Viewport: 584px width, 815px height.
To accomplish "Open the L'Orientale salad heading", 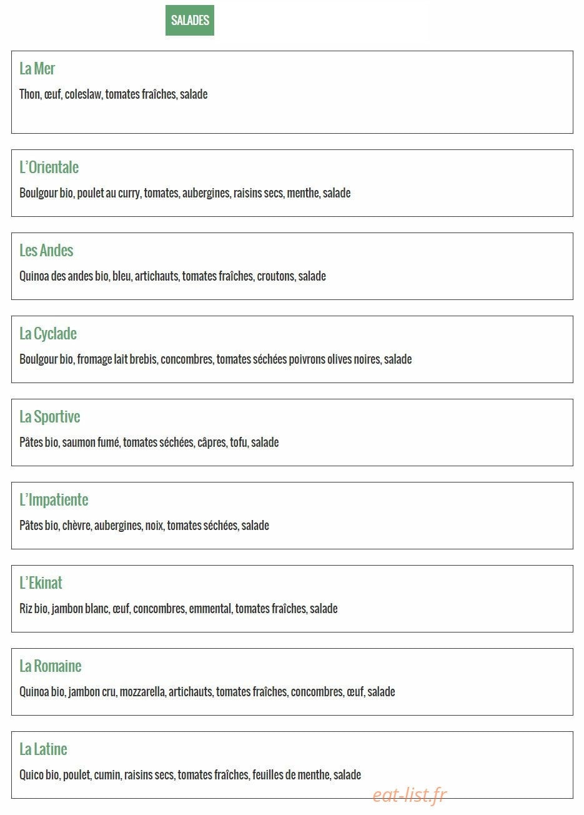I will pyautogui.click(x=49, y=167).
